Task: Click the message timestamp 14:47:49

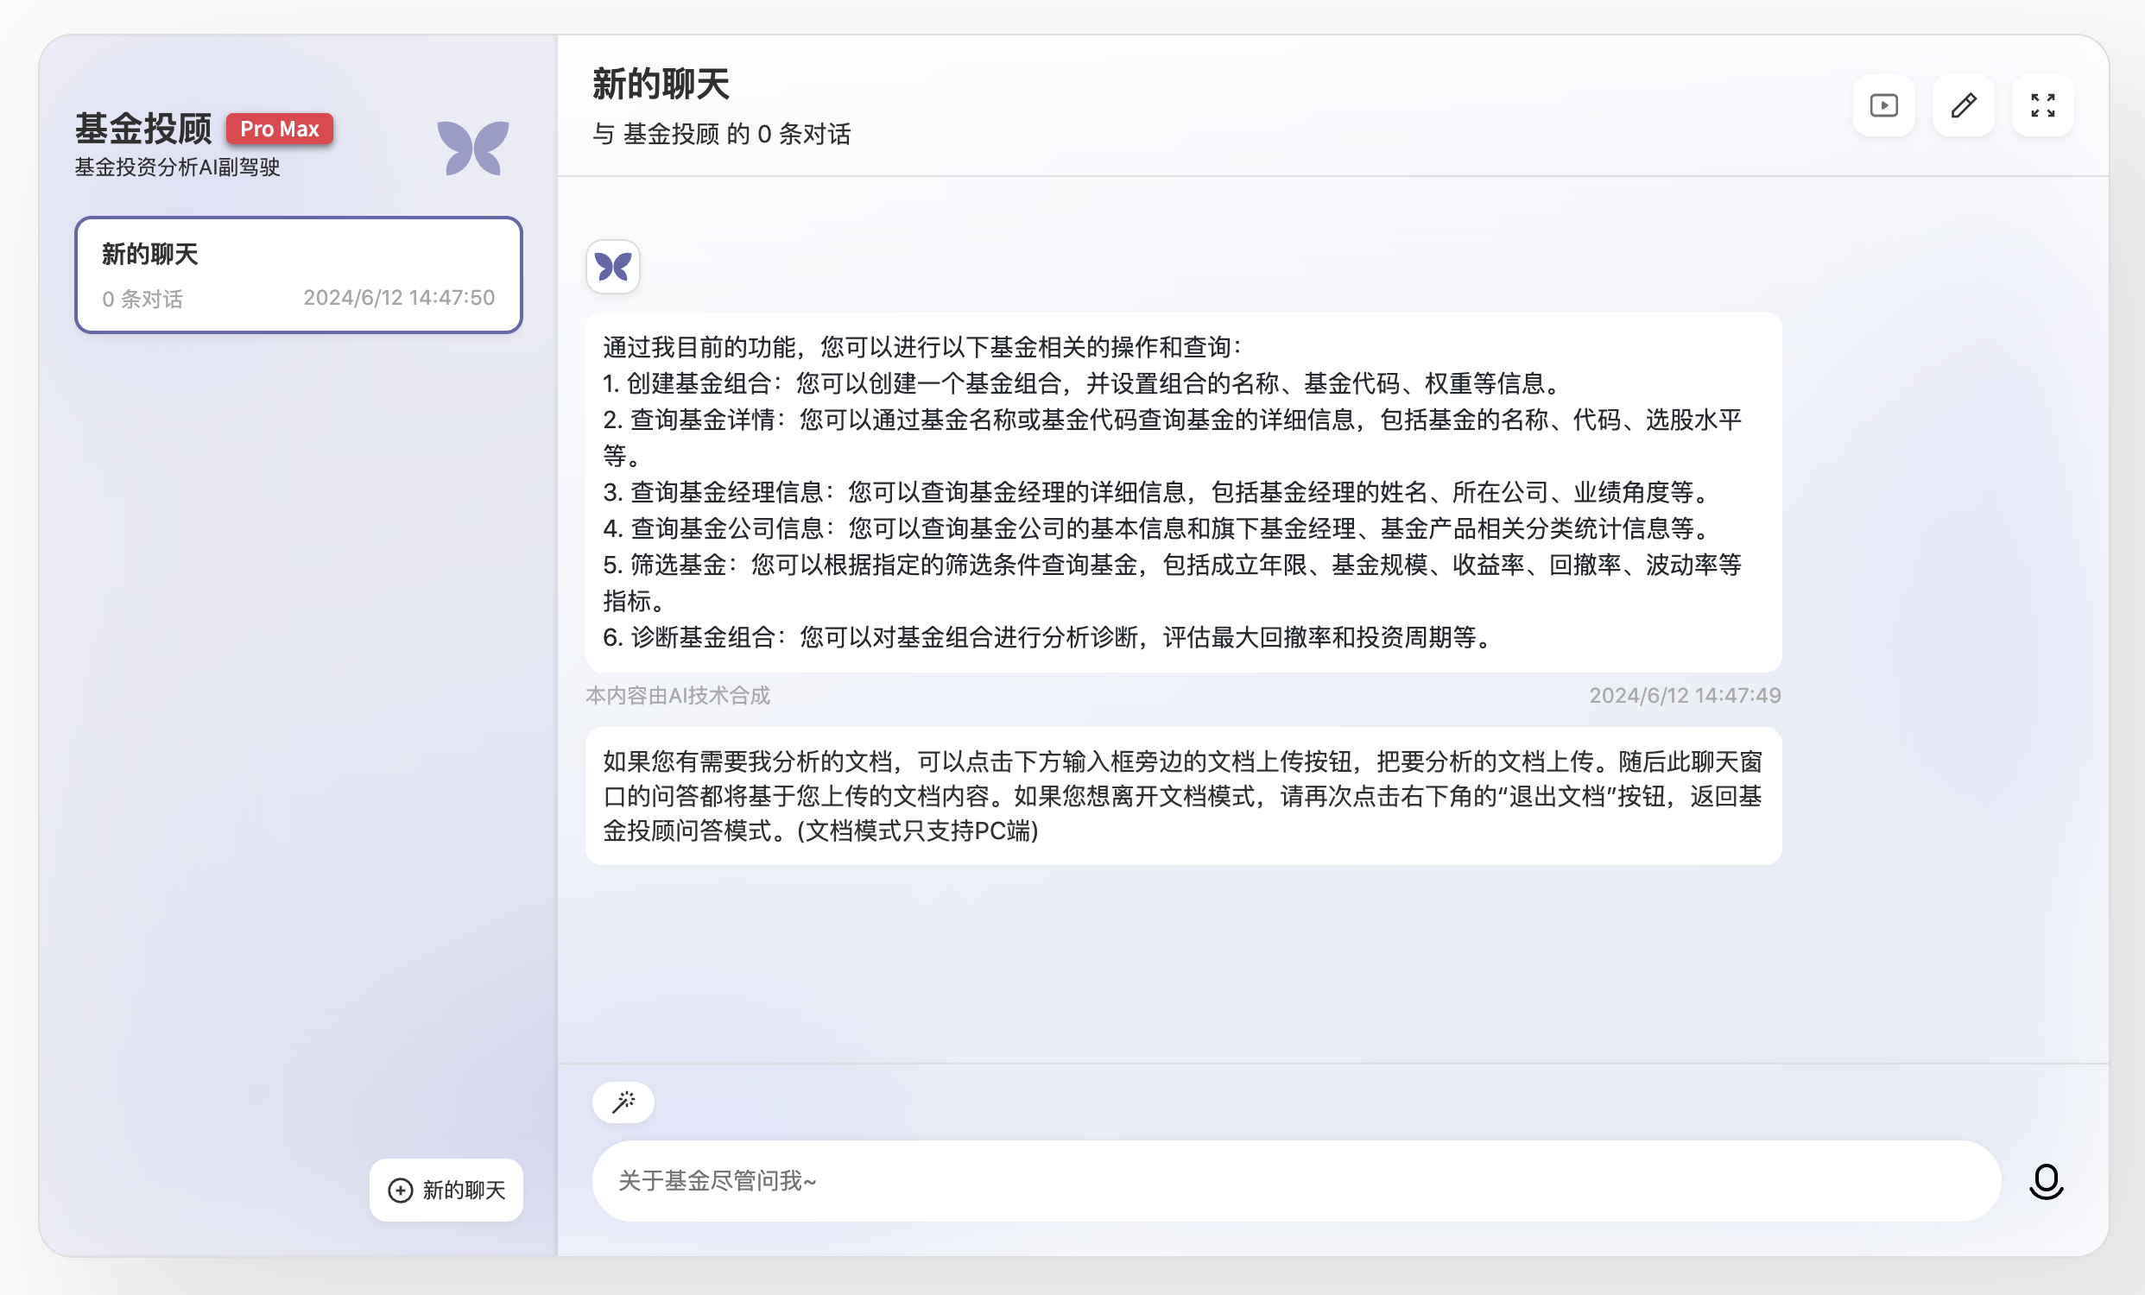Action: (x=1684, y=695)
